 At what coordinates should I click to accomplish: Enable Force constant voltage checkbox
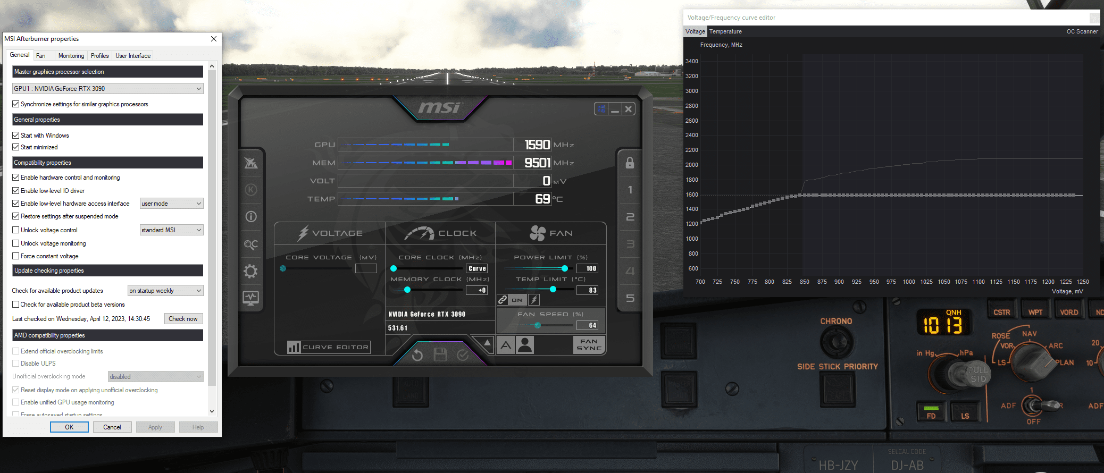(16, 256)
